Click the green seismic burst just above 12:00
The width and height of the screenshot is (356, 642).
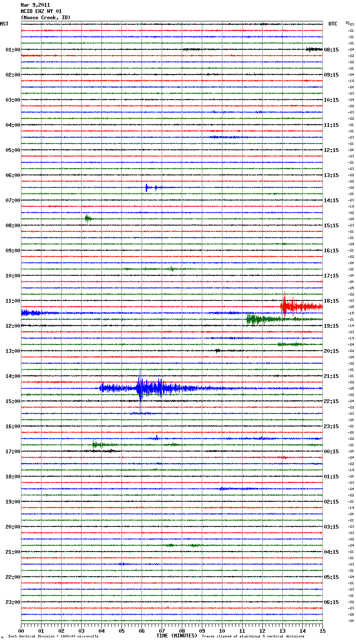(268, 319)
